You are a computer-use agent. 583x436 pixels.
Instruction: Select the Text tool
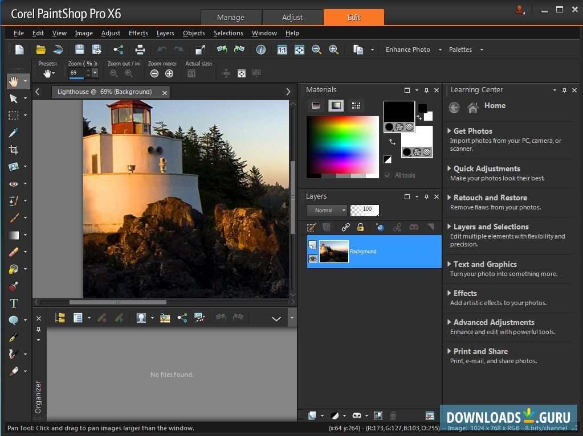[14, 303]
